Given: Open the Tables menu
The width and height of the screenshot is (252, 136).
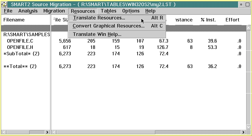Looking at the screenshot, I should (x=108, y=11).
